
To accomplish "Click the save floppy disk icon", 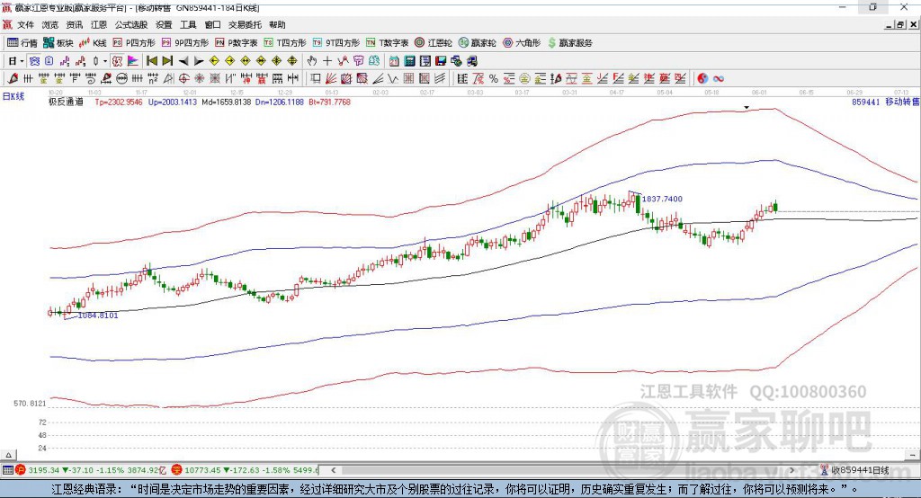I will pyautogui.click(x=441, y=61).
